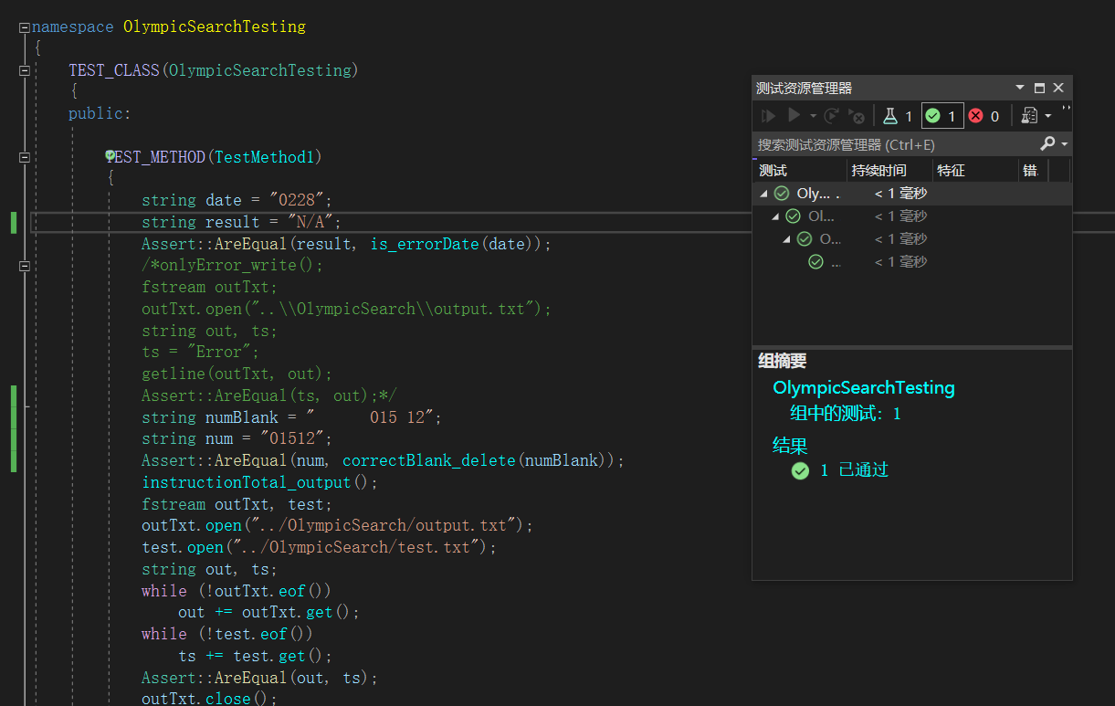Click the 结果 heading in summary
The image size is (1115, 706).
click(790, 445)
